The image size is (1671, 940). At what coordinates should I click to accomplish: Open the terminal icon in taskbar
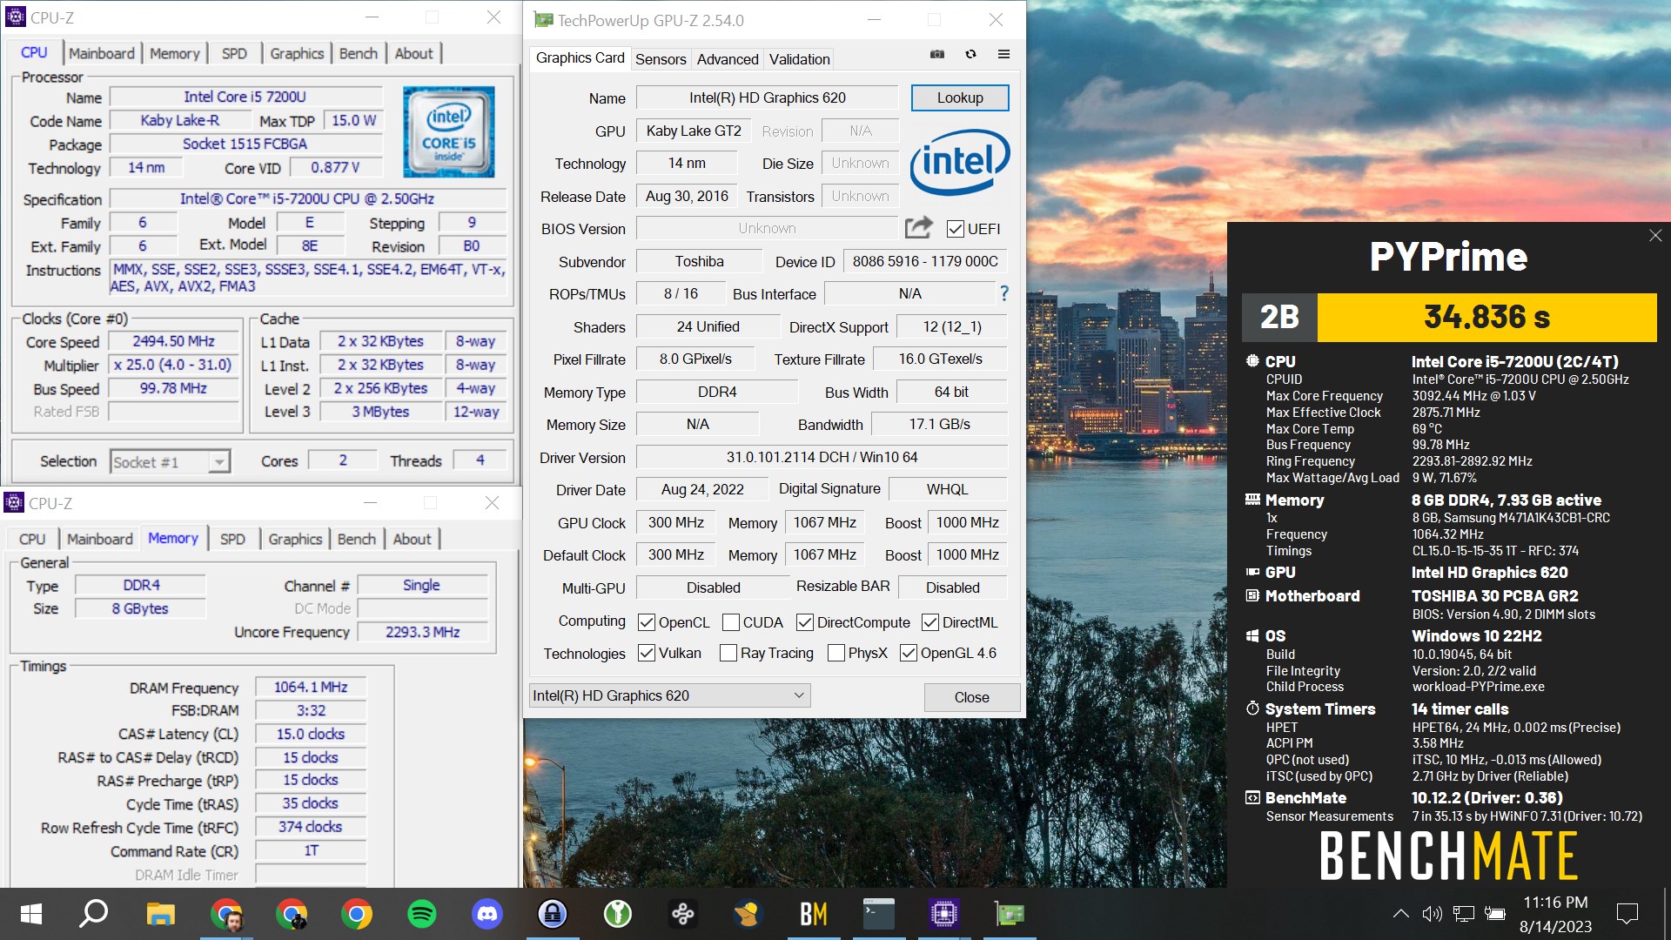click(879, 914)
